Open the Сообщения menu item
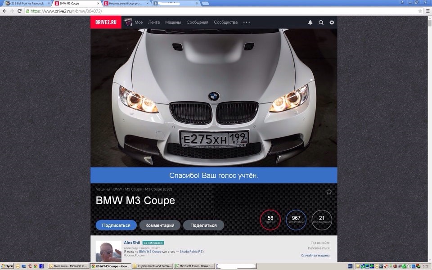 click(x=197, y=22)
